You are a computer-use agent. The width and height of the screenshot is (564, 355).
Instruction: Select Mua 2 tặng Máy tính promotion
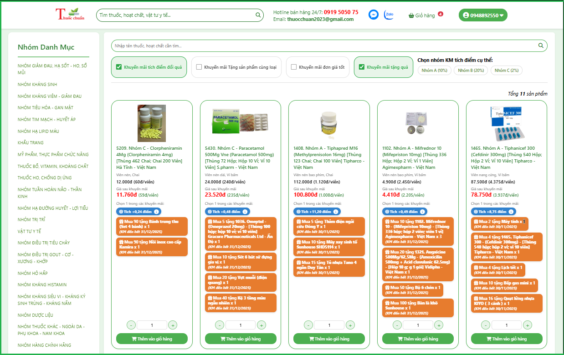[x=499, y=223]
